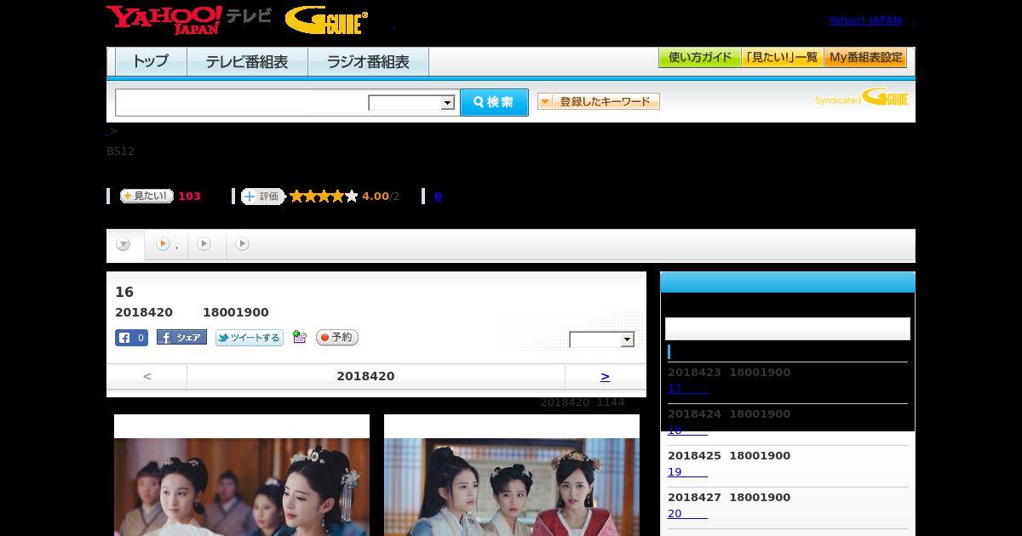This screenshot has height=536, width=1022.
Task: Open the dropdown beside the 予約 row
Action: tap(602, 339)
